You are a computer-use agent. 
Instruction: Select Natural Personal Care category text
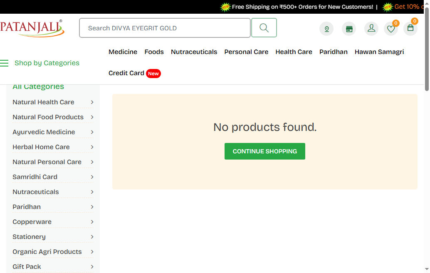tap(47, 162)
